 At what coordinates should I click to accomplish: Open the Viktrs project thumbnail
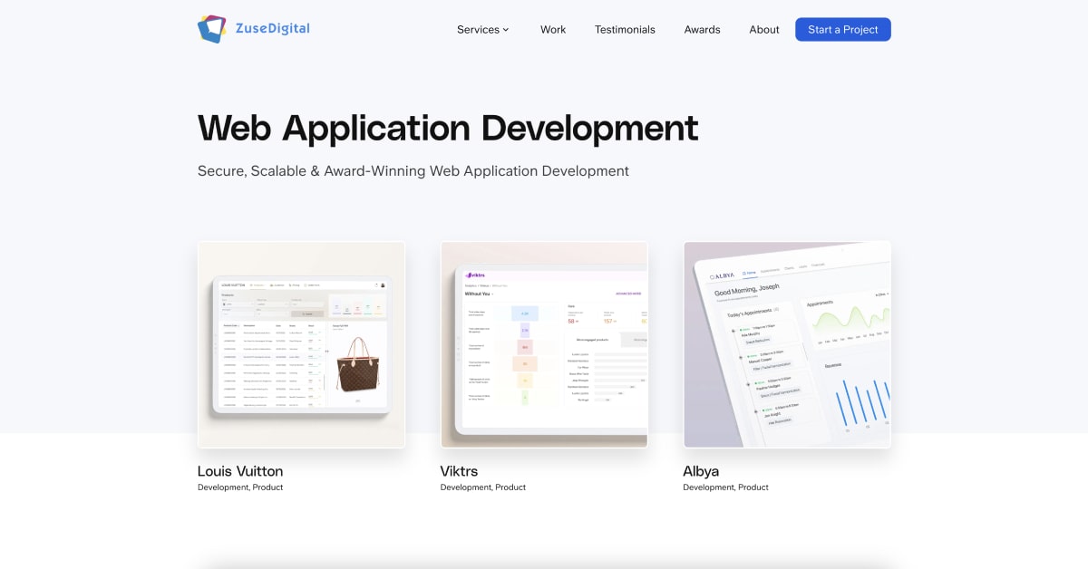544,344
